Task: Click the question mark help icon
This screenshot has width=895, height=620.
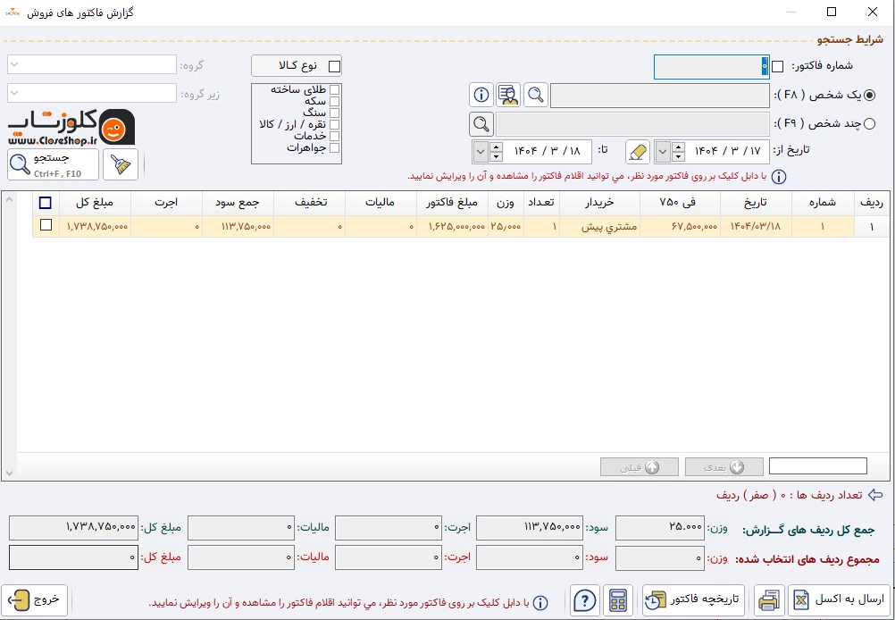Action: (x=584, y=600)
